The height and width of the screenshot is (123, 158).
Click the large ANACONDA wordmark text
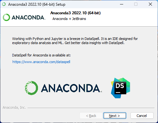click(x=72, y=88)
